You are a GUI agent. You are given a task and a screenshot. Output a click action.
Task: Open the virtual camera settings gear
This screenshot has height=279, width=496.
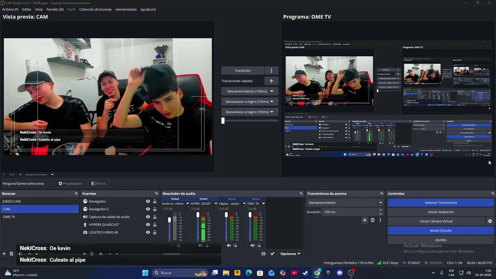[x=490, y=221]
